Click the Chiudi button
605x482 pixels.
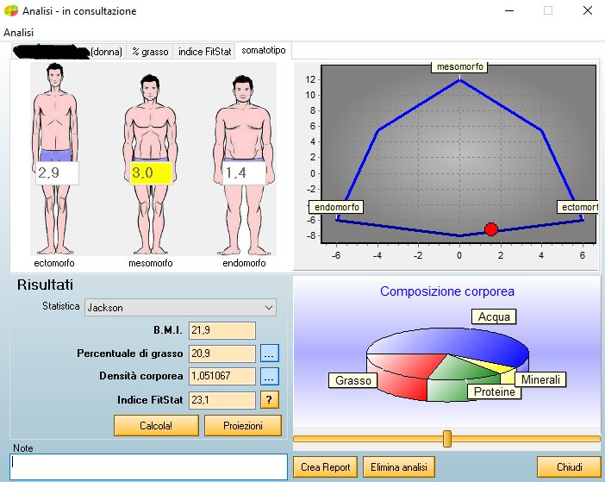tap(569, 467)
